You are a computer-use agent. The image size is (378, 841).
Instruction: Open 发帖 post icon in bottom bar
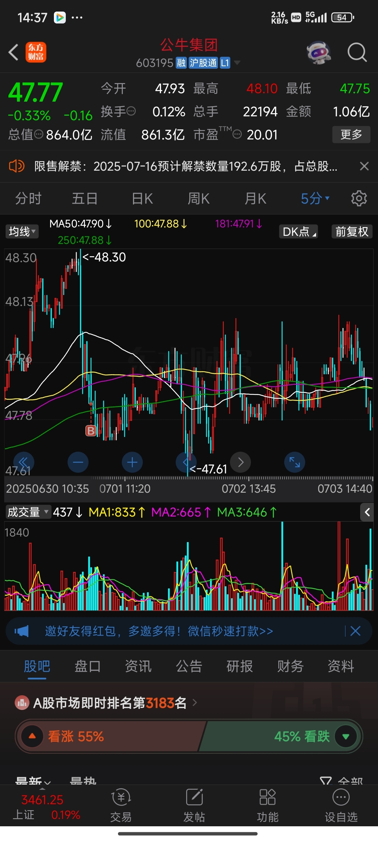click(x=194, y=806)
